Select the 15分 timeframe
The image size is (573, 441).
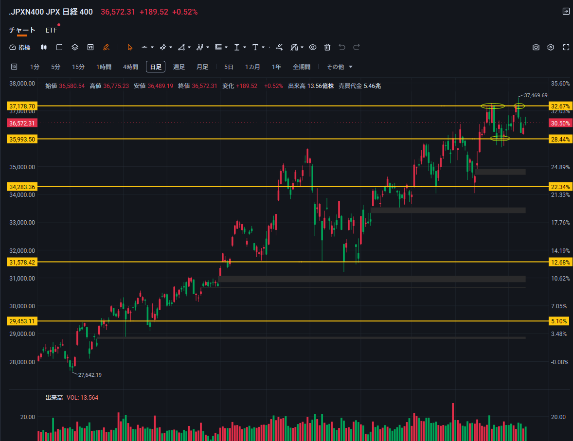(x=78, y=67)
